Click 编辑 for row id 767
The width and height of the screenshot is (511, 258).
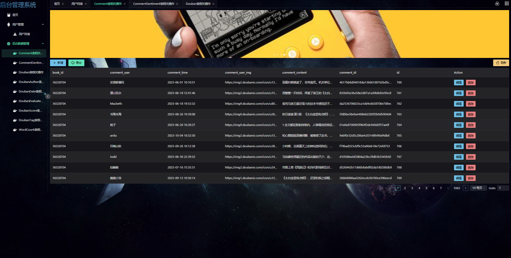pos(459,157)
